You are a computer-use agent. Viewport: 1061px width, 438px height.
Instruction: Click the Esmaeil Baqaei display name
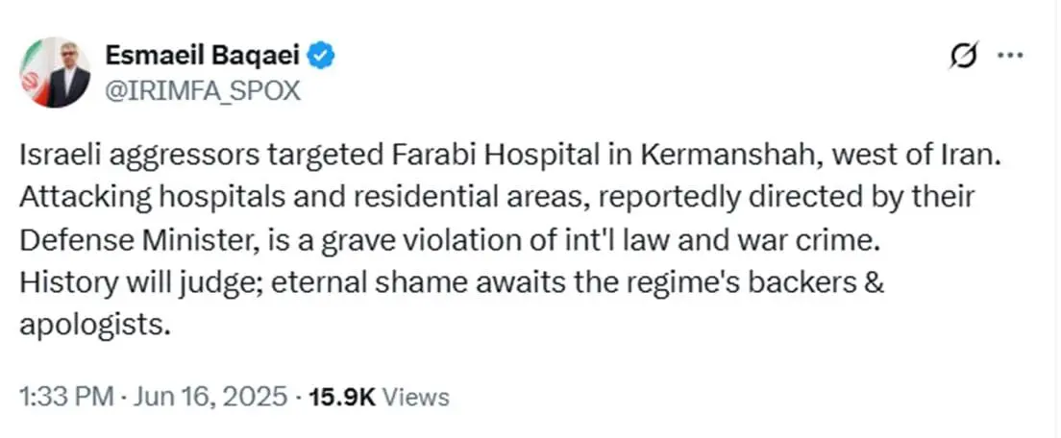click(x=204, y=56)
